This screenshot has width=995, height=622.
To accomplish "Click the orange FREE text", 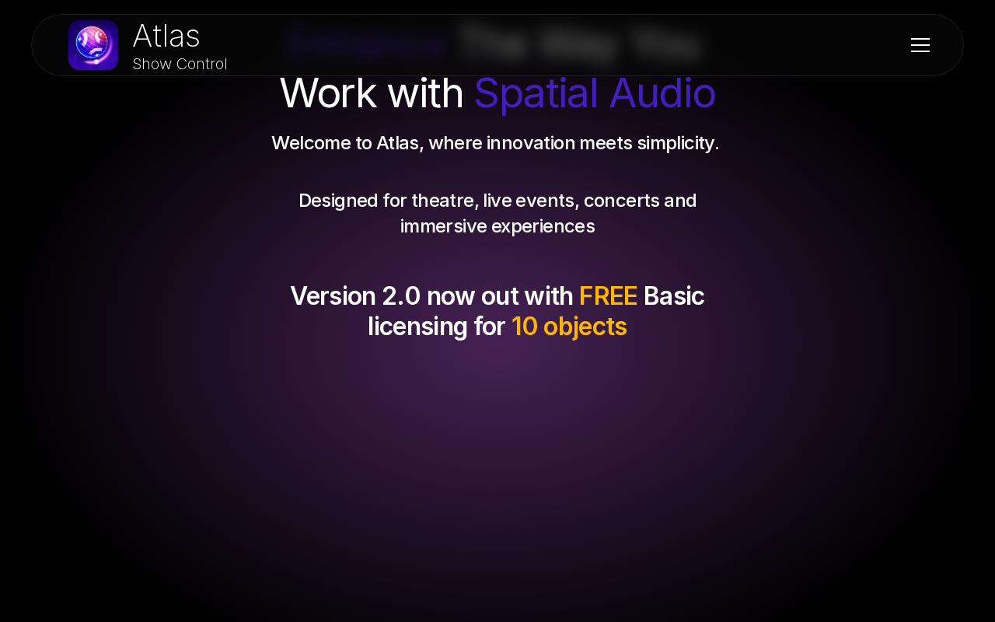I will click(x=608, y=296).
